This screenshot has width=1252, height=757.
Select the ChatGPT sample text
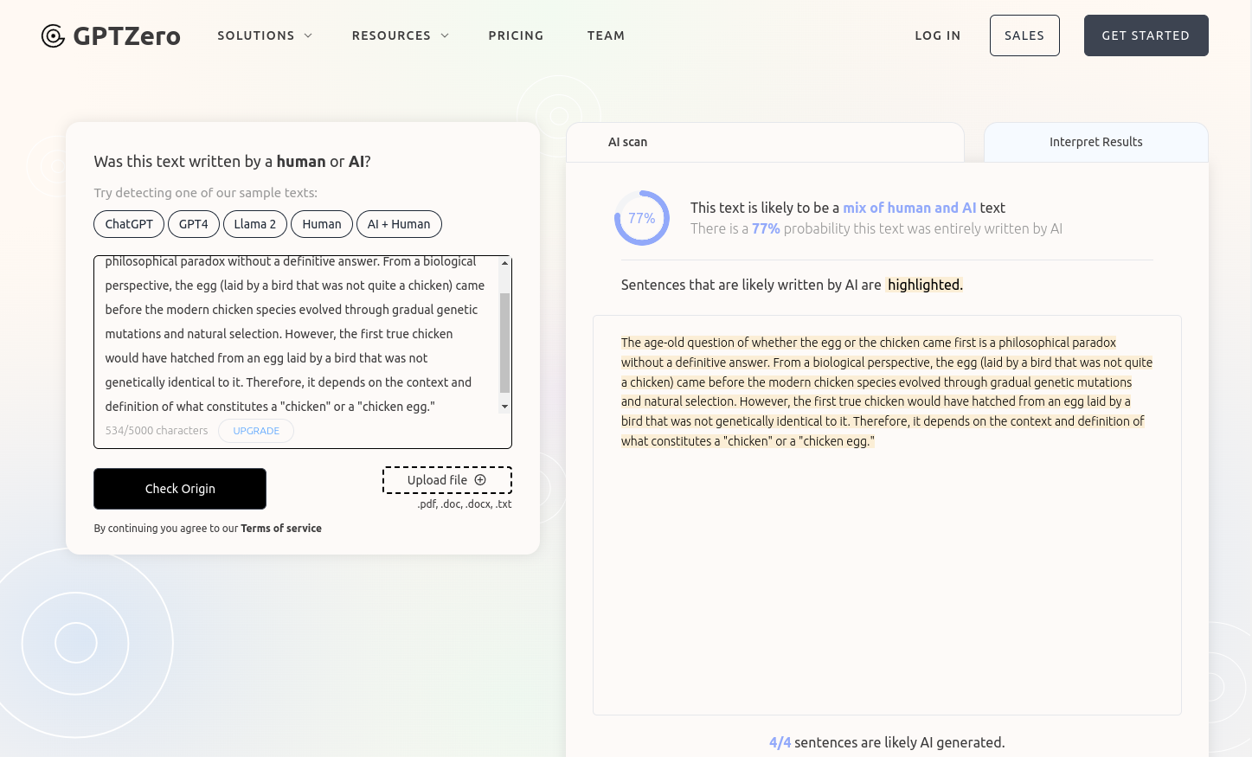coord(129,224)
